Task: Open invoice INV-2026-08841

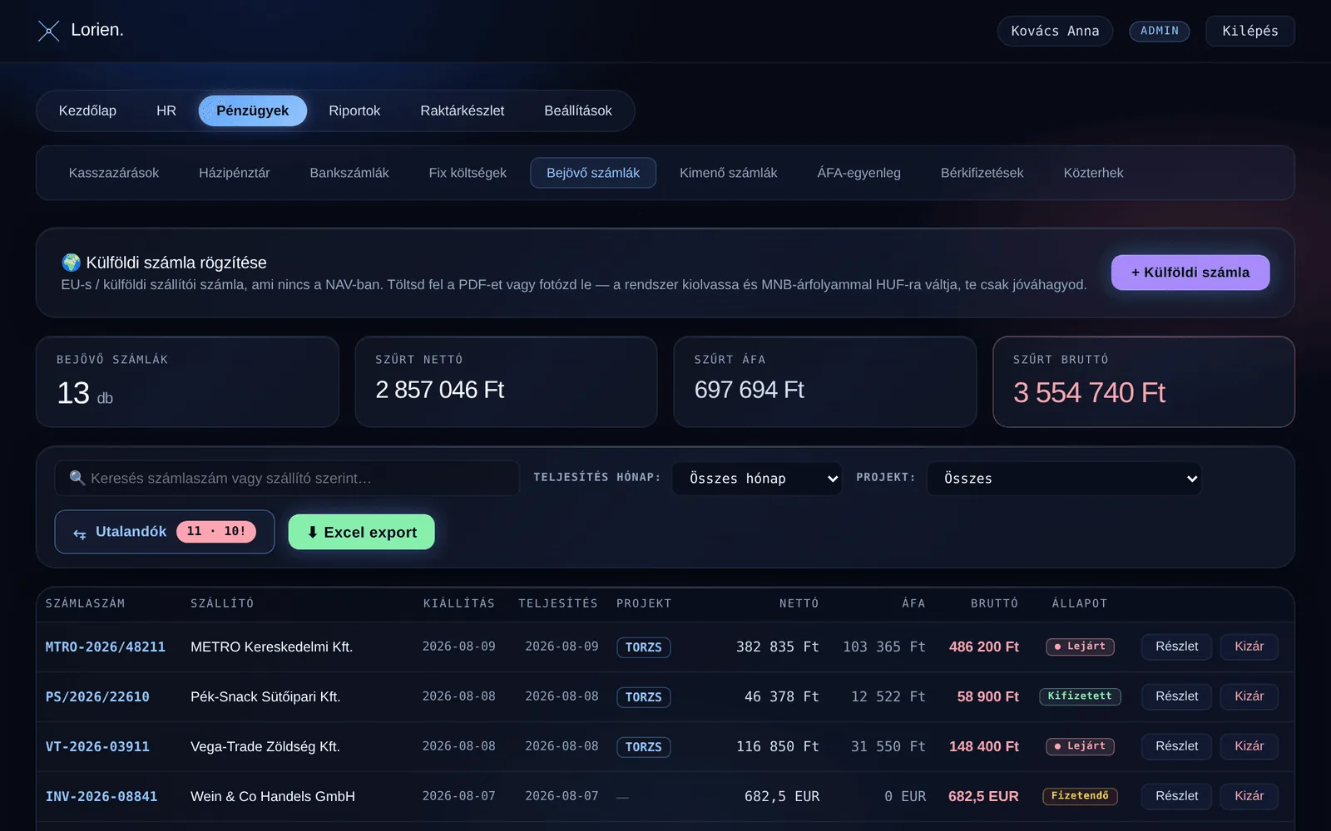Action: (101, 796)
